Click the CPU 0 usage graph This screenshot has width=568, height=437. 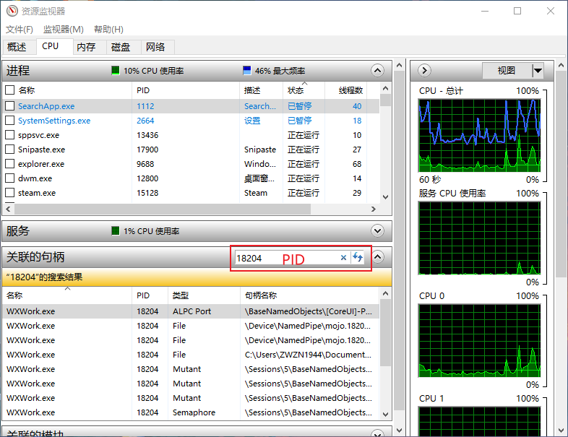click(479, 341)
